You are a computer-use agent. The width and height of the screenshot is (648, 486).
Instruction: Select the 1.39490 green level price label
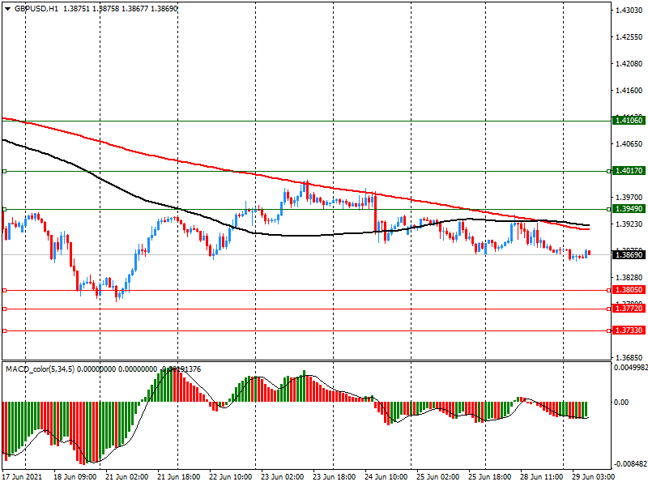coord(629,209)
